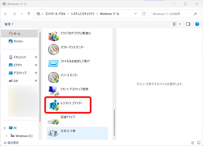The width and height of the screenshot is (203, 146).
Task: Click the search magnifier icon
Action: click(195, 14)
